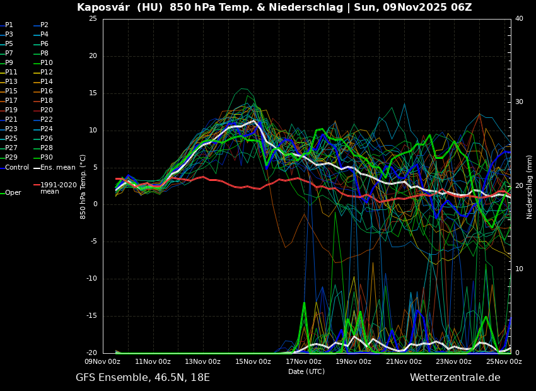Click the P1 legend entry
The image size is (536, 391).
click(9, 25)
